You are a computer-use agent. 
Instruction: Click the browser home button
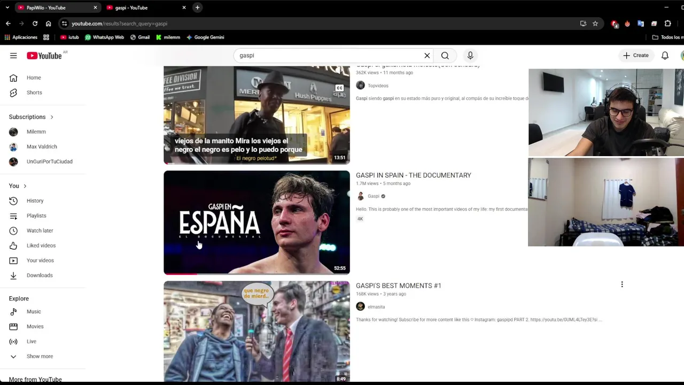click(48, 24)
